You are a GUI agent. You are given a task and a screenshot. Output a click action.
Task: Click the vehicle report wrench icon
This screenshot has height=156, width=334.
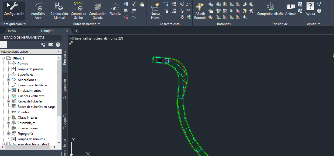point(126,11)
